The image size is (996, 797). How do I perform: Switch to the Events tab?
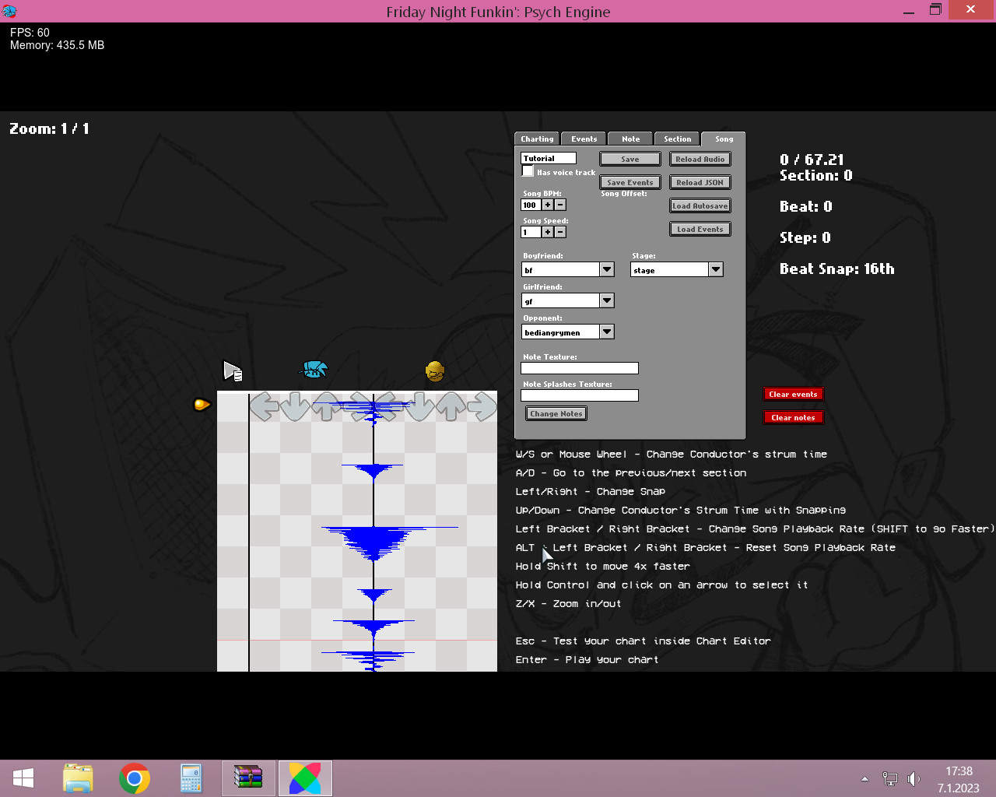pyautogui.click(x=584, y=139)
